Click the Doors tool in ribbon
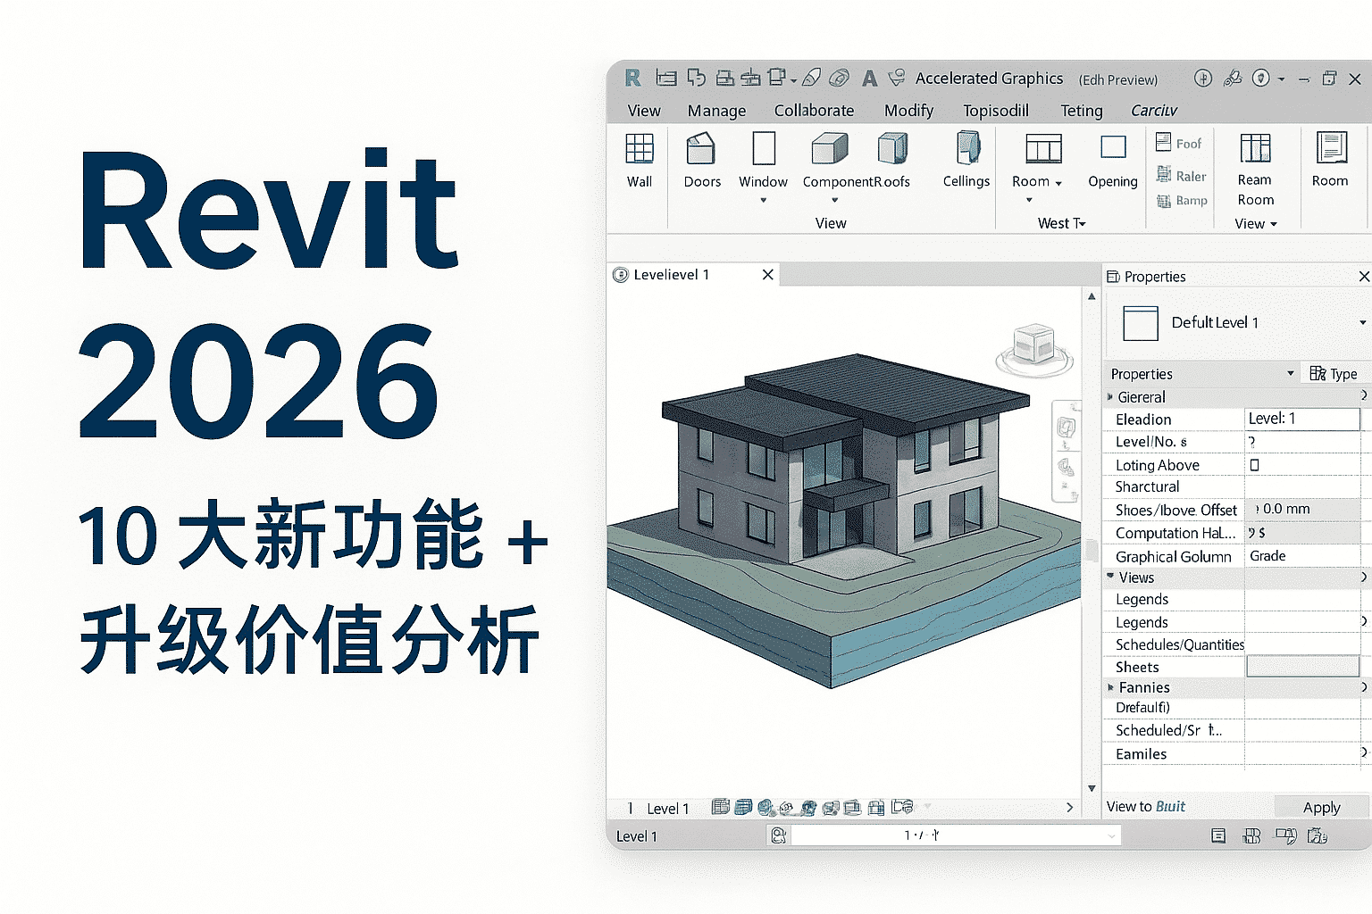This screenshot has height=914, width=1372. click(x=701, y=150)
